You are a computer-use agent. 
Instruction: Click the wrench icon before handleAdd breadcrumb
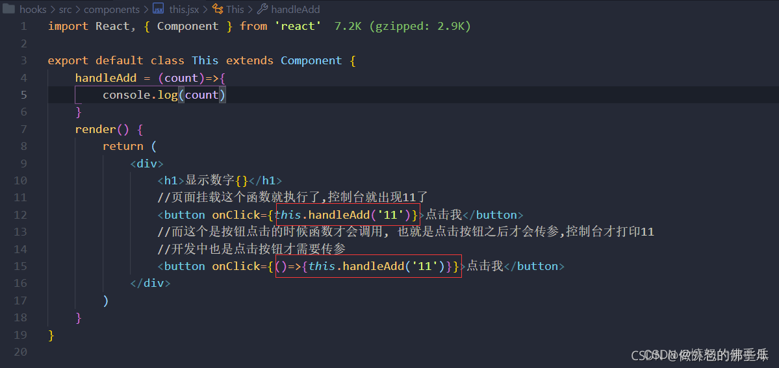263,9
